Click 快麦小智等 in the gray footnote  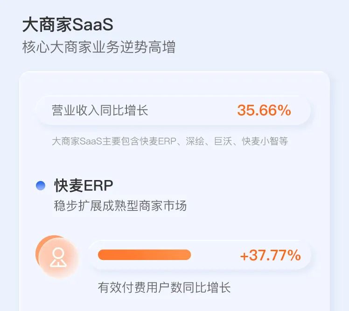pyautogui.click(x=265, y=141)
